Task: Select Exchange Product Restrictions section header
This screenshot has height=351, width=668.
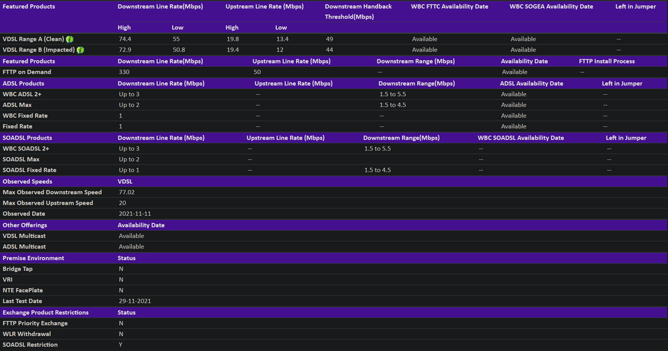Action: (46, 312)
